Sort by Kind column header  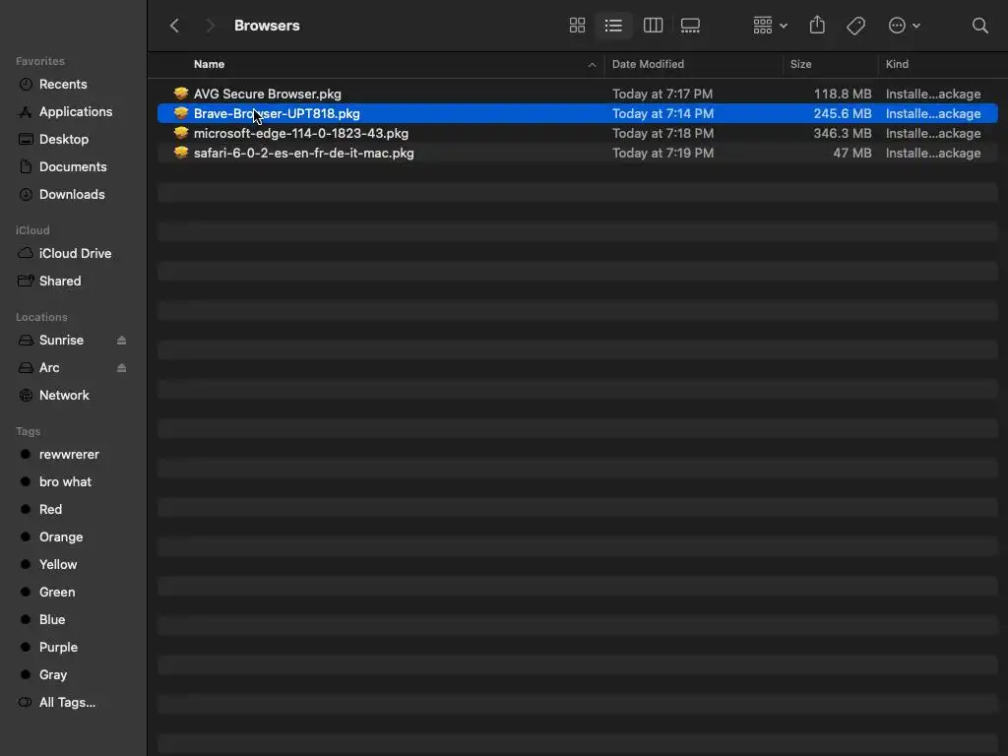tap(897, 64)
